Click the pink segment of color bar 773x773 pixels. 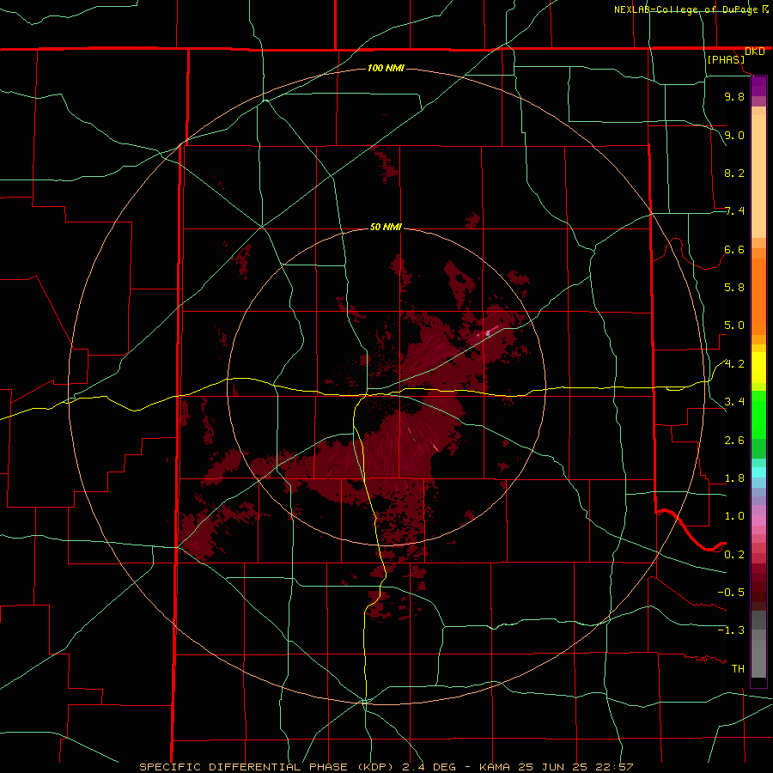[x=758, y=520]
